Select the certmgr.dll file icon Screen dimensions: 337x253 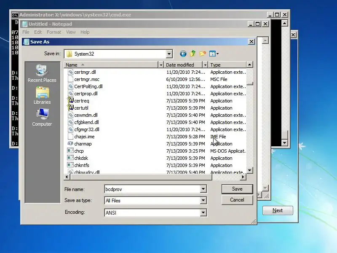click(70, 72)
